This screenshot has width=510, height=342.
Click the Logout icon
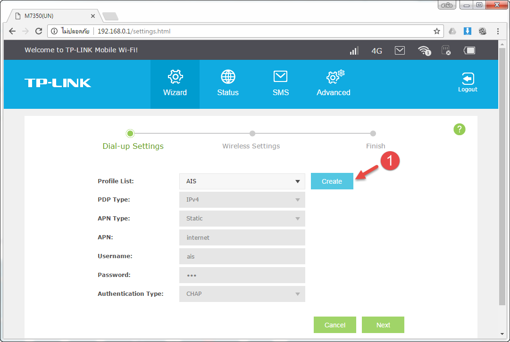pyautogui.click(x=468, y=79)
